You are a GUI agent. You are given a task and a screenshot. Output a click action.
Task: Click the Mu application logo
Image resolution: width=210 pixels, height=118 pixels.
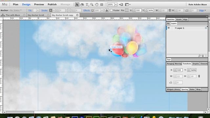coord(5,4)
